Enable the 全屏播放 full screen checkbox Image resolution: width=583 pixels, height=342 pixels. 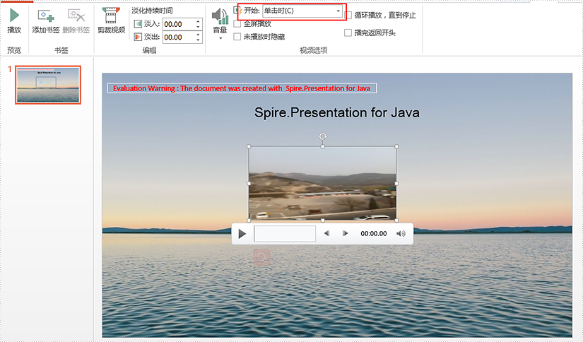pyautogui.click(x=237, y=24)
